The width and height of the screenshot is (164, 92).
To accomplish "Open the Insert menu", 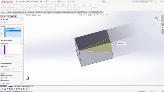I will [x=27, y=2].
